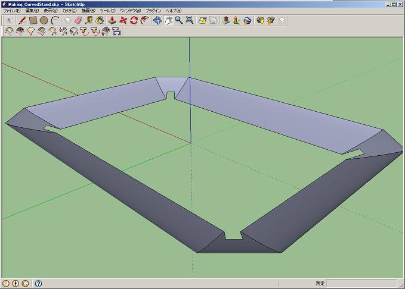The width and height of the screenshot is (405, 289).
Task: Activate the Orbit camera tool
Action: [x=157, y=20]
